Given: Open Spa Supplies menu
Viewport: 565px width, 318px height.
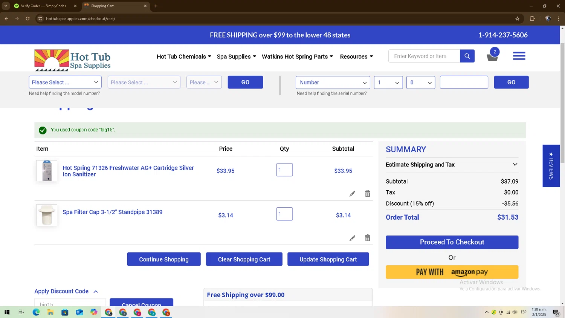Looking at the screenshot, I should click(x=237, y=57).
